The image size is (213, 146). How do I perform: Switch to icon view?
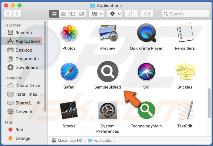(x=54, y=14)
